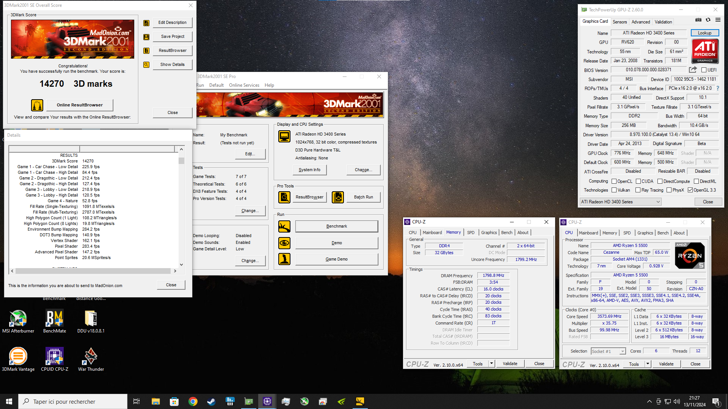Click the Show Details magnifier icon
The height and width of the screenshot is (409, 728).
(x=146, y=65)
